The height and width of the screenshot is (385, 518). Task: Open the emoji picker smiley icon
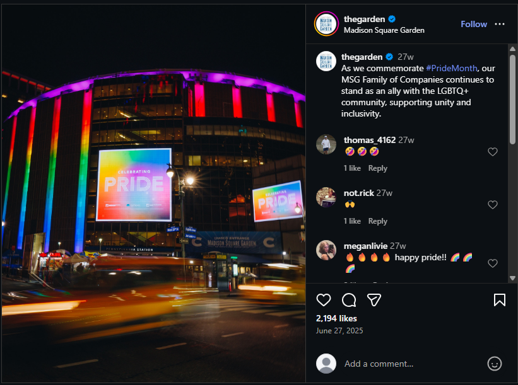pos(495,364)
